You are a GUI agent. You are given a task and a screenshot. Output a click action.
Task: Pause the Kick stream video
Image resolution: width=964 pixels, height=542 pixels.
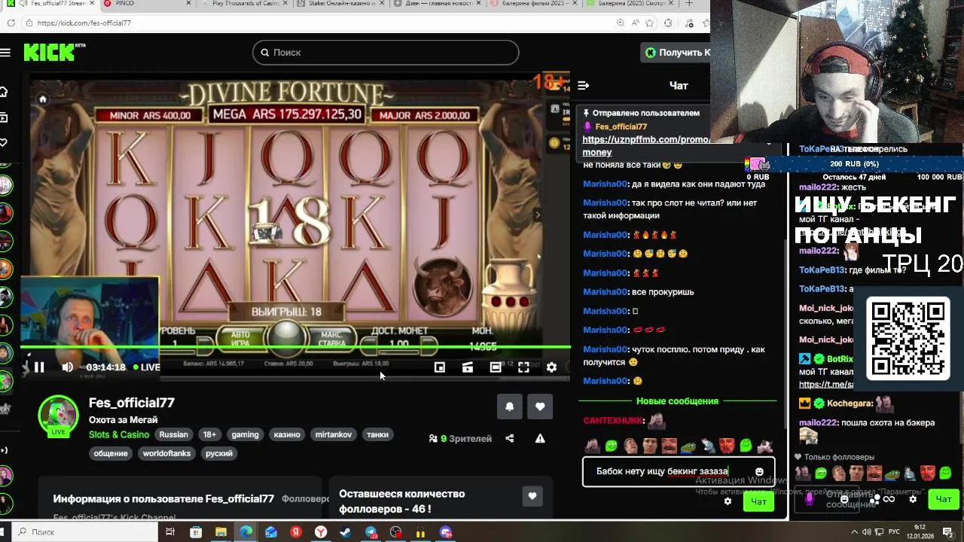point(39,367)
